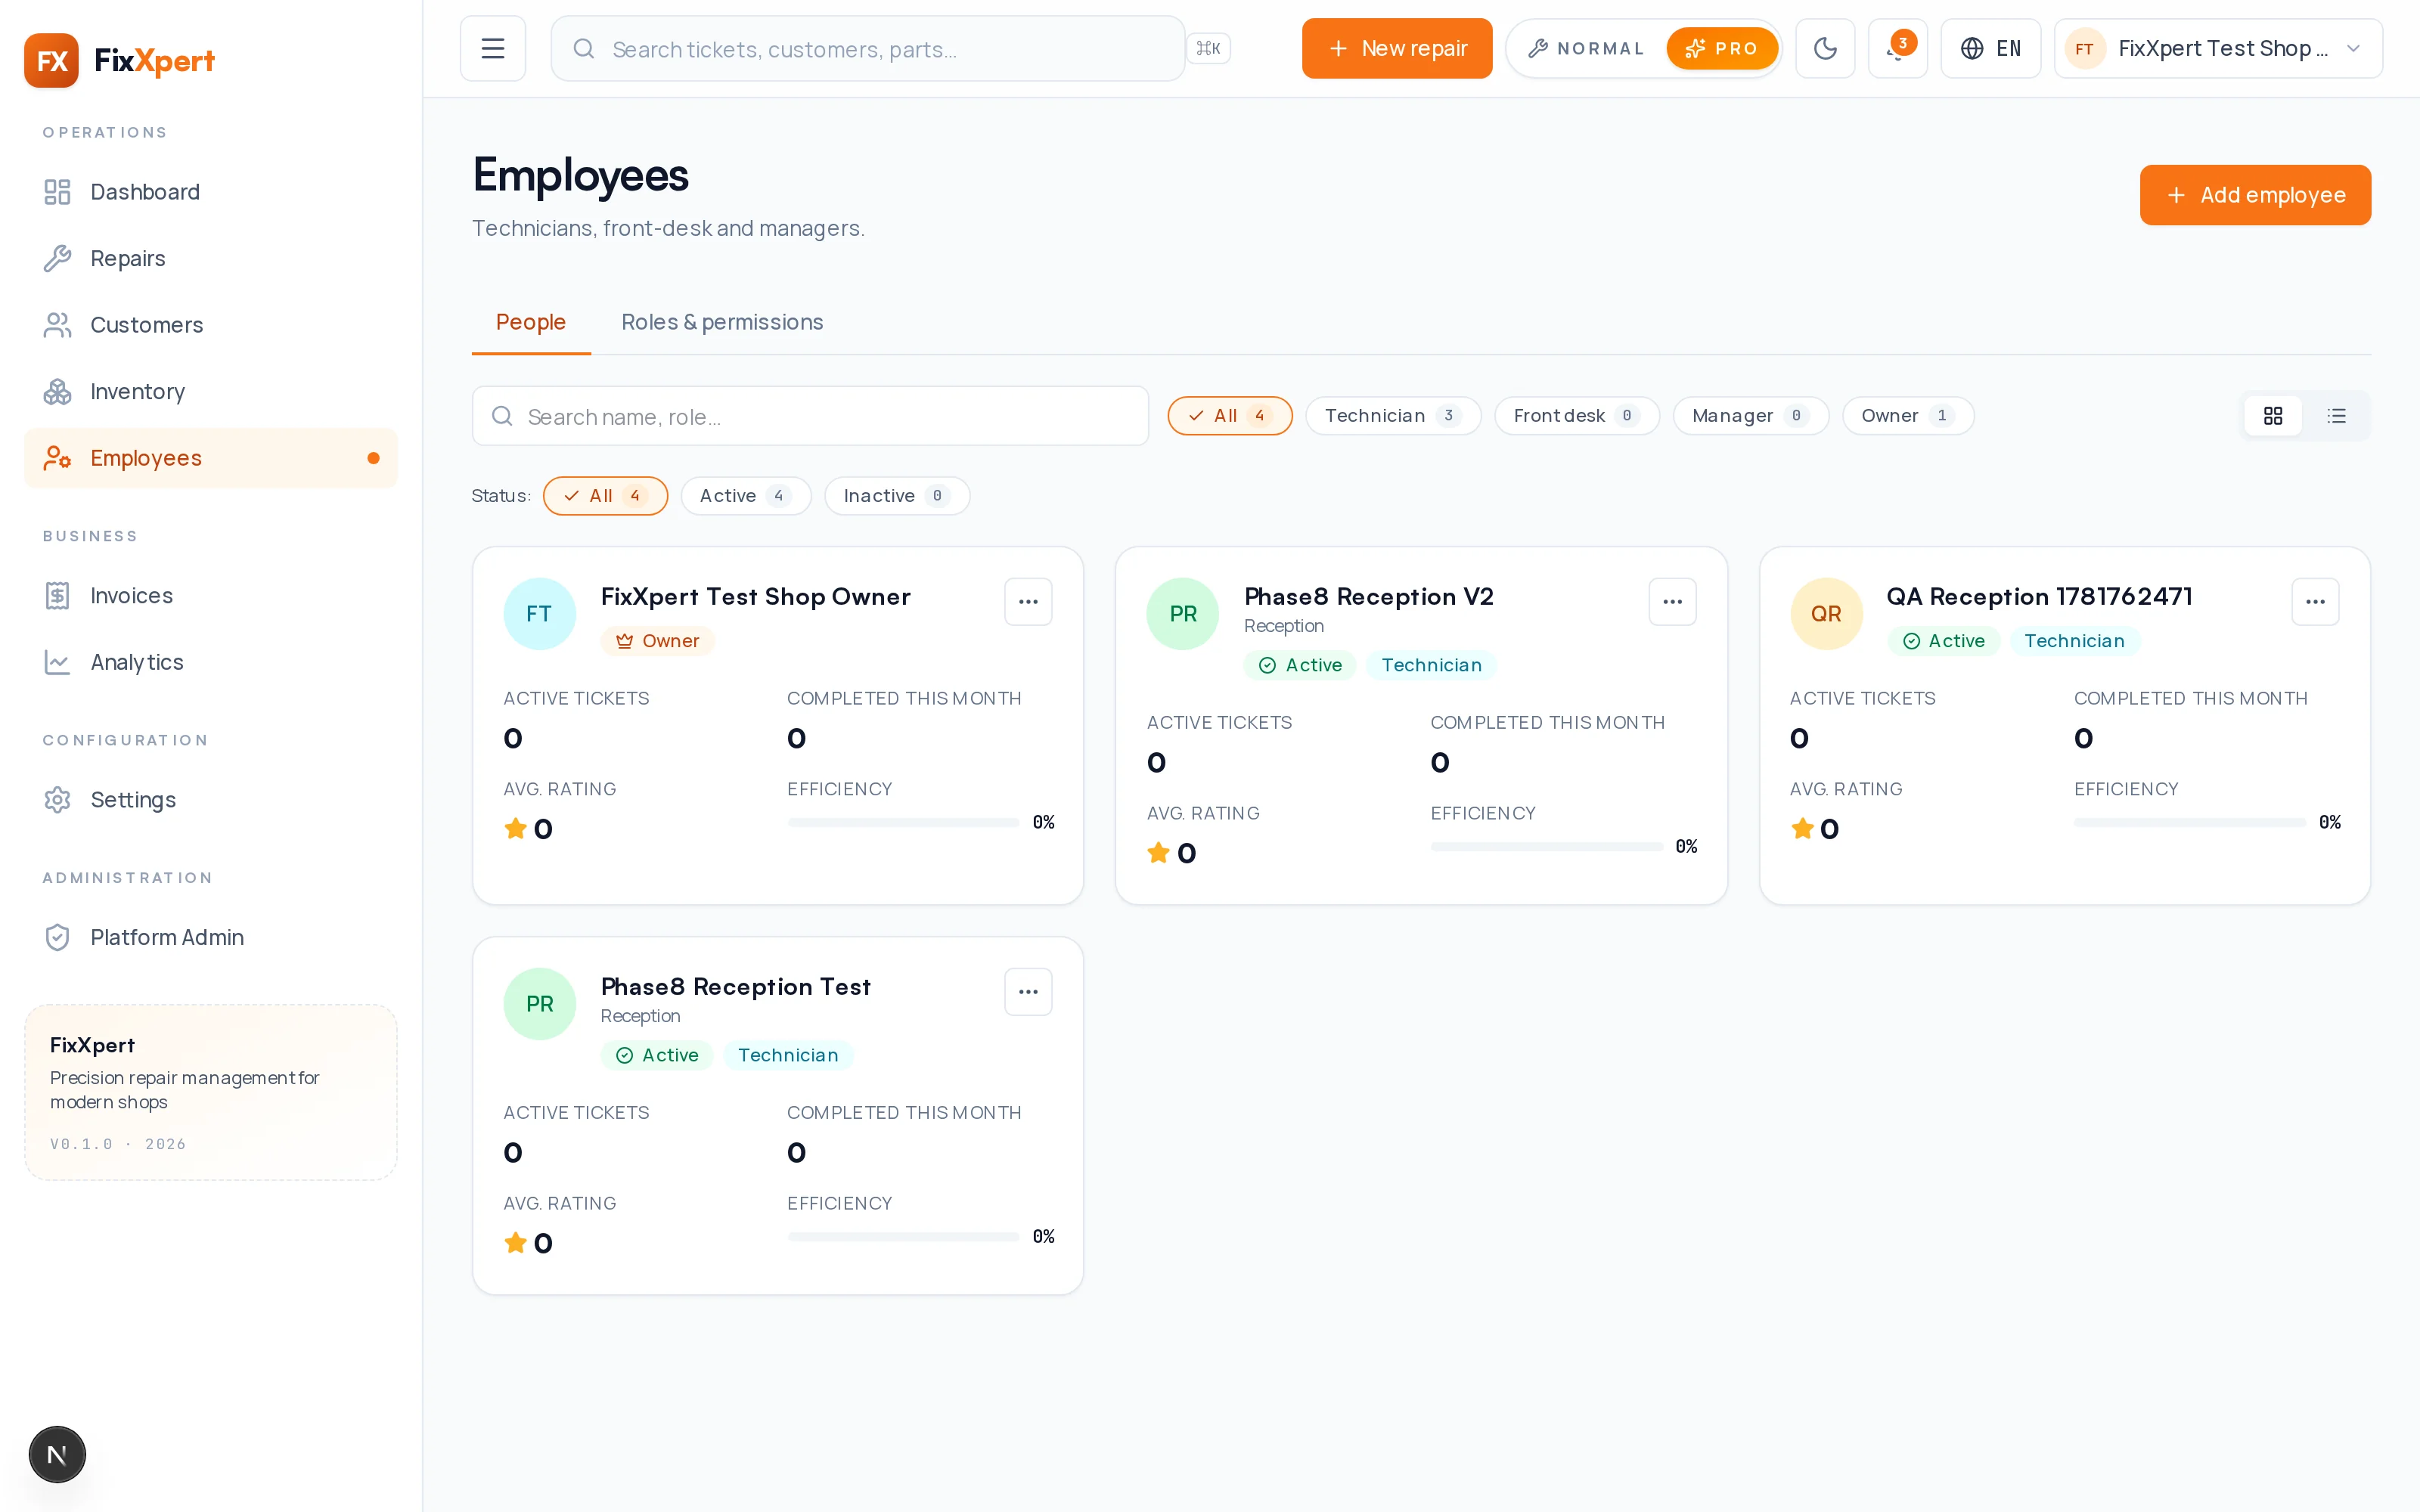Click the Invoices receipt icon
Image resolution: width=2420 pixels, height=1512 pixels.
coord(57,596)
